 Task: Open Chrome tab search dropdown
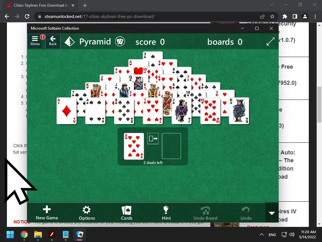[271, 4]
